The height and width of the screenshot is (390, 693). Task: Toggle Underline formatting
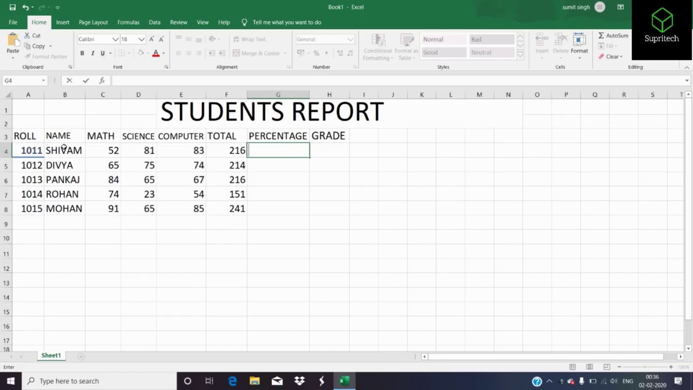pyautogui.click(x=102, y=53)
